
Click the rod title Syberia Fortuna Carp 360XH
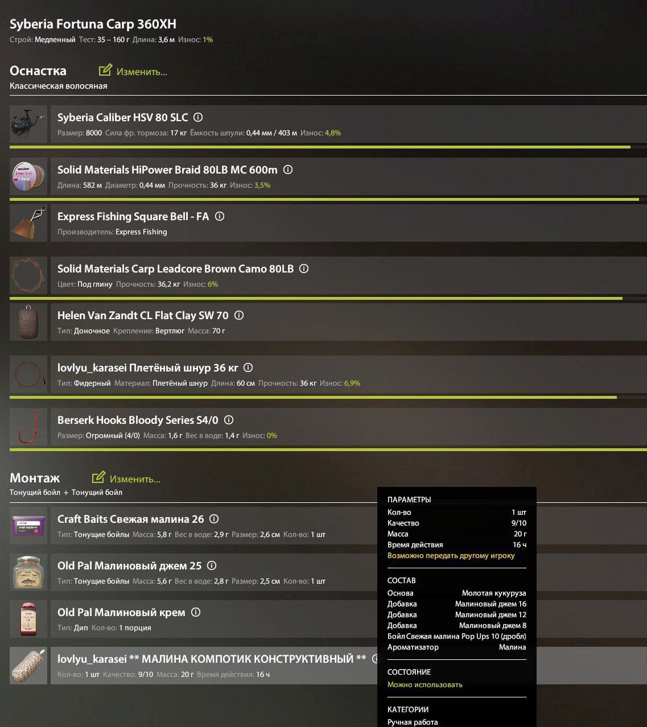point(93,24)
